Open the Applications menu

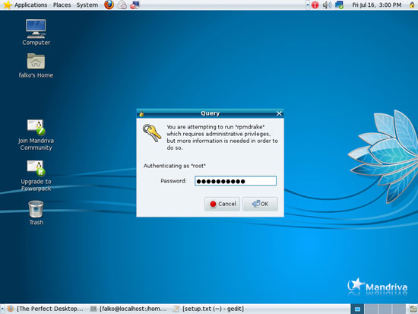pyautogui.click(x=25, y=5)
